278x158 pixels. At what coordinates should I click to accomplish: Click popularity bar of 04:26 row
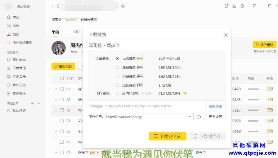click(254, 121)
